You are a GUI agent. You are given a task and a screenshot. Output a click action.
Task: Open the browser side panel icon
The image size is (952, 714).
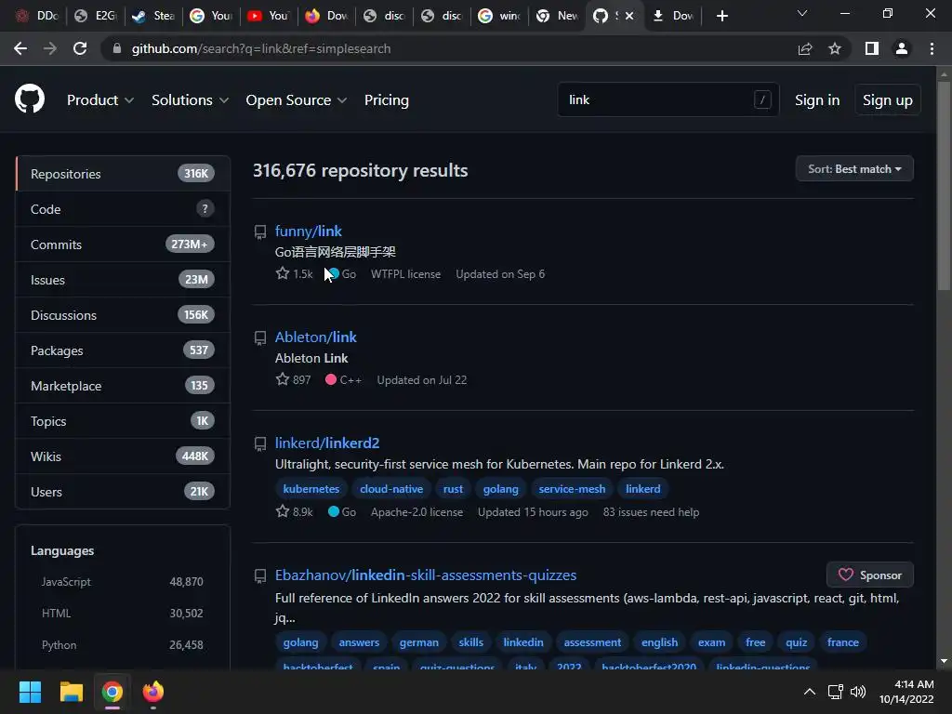pyautogui.click(x=871, y=48)
